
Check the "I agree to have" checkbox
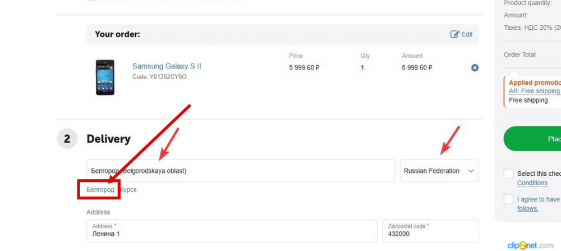click(509, 199)
